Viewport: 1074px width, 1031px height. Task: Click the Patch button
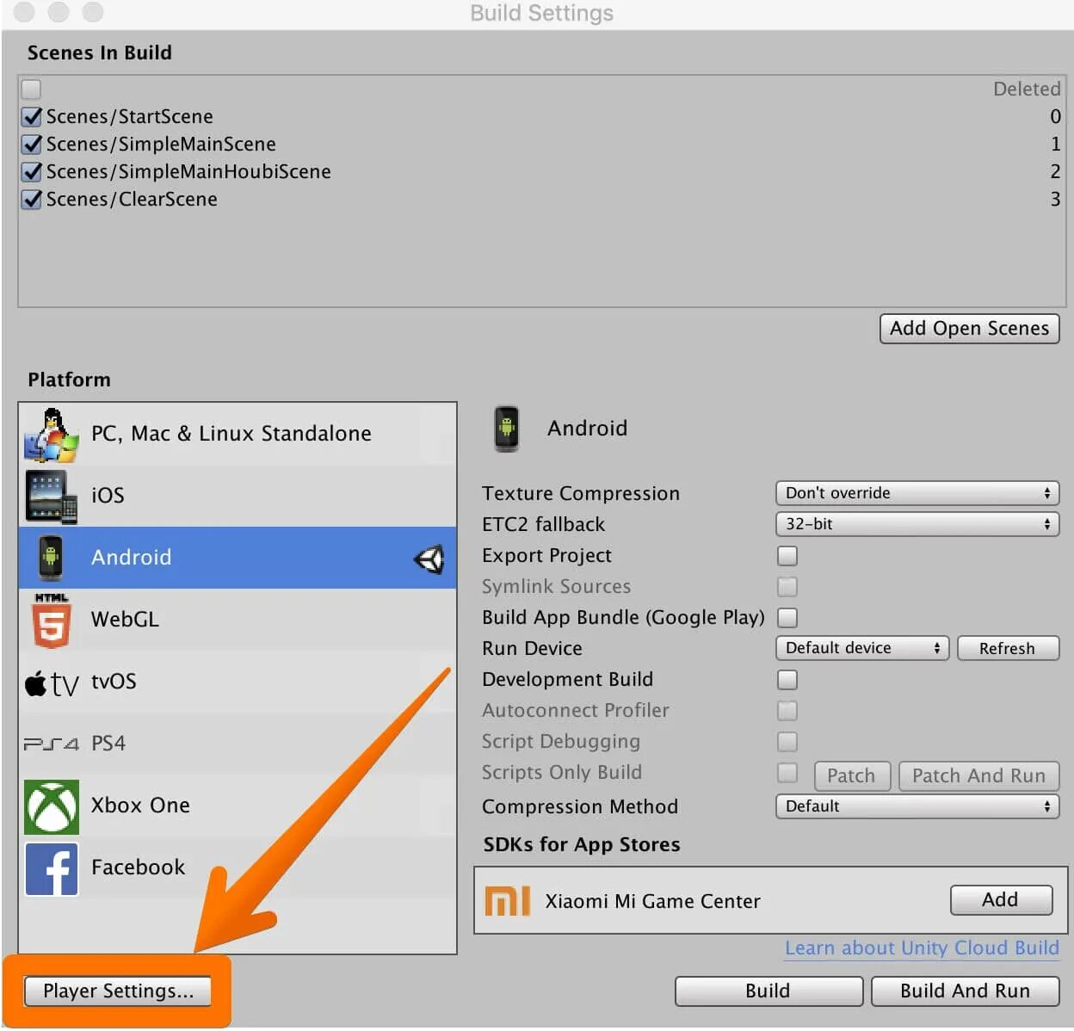point(852,776)
